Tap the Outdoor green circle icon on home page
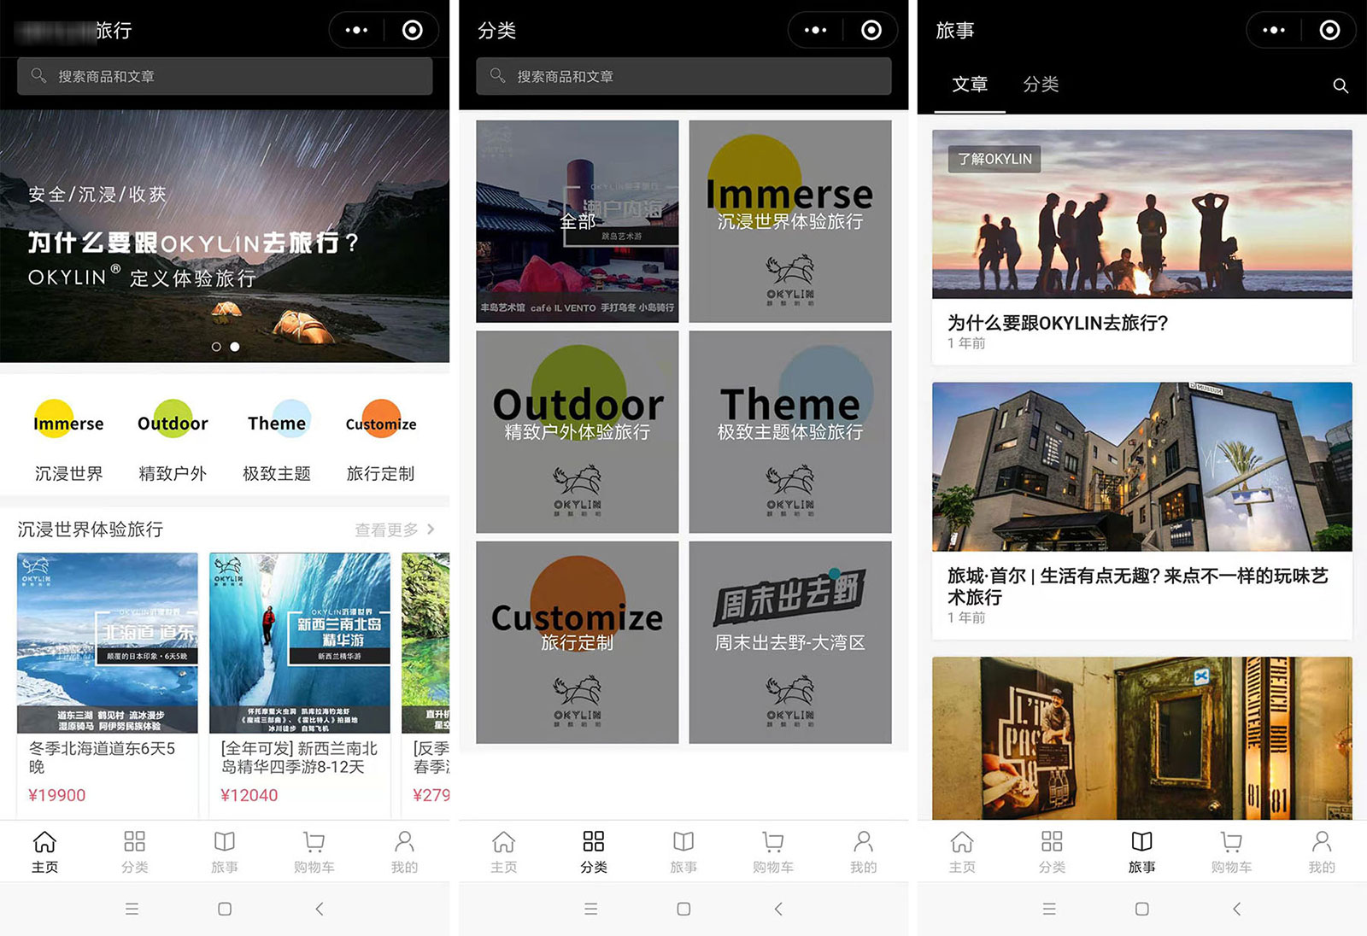 pyautogui.click(x=173, y=420)
